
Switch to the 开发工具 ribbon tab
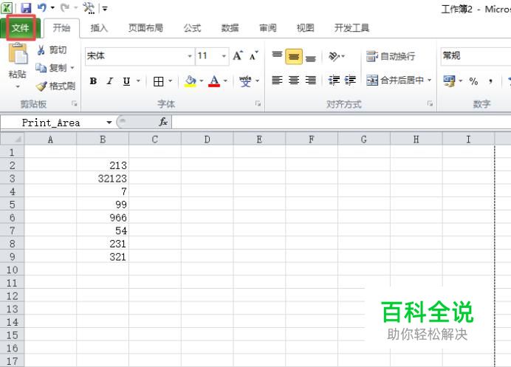[351, 28]
